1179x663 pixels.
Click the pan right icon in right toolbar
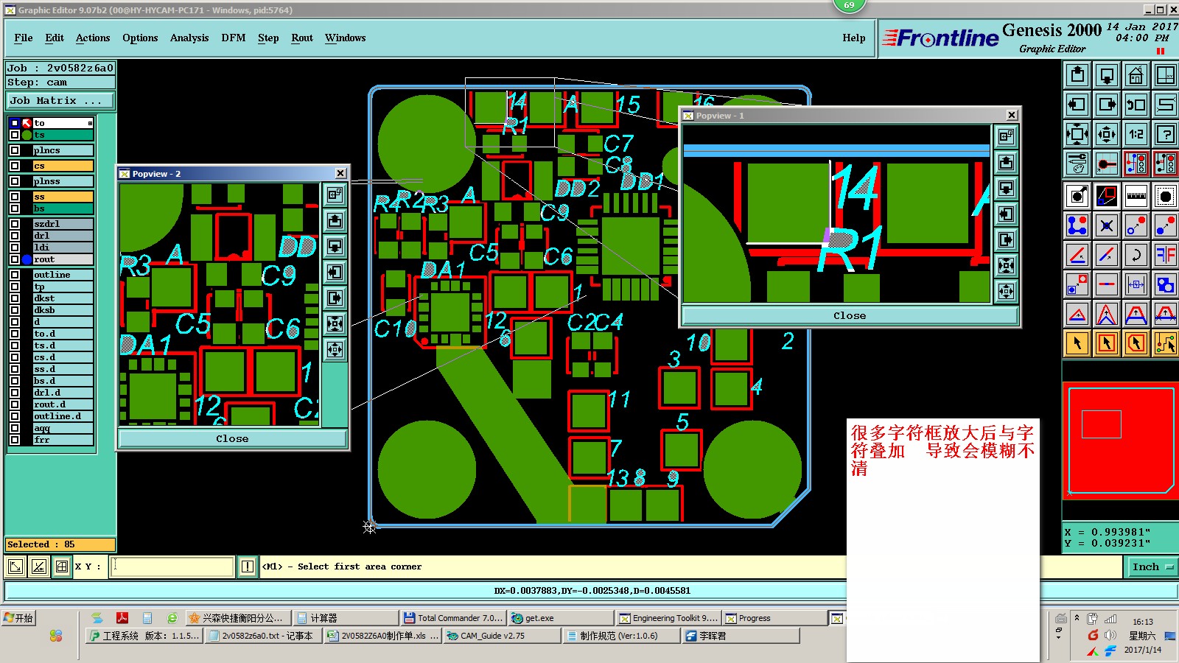click(1107, 104)
